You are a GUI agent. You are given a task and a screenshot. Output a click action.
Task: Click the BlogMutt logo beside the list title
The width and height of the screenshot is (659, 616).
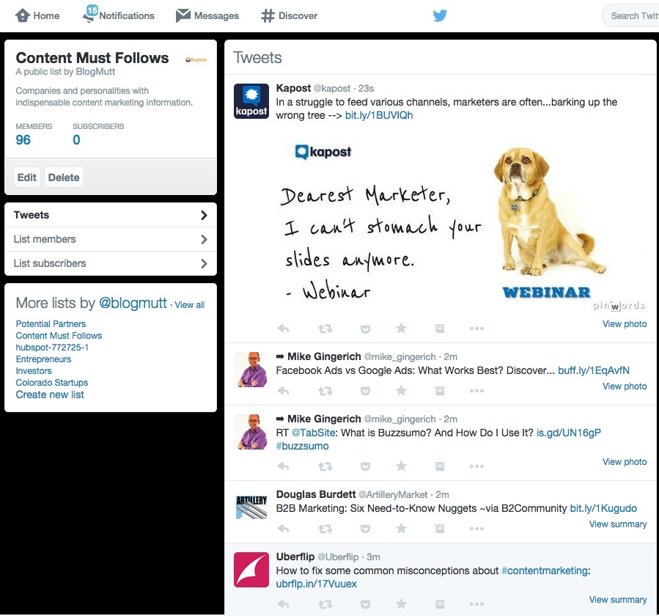pyautogui.click(x=196, y=59)
